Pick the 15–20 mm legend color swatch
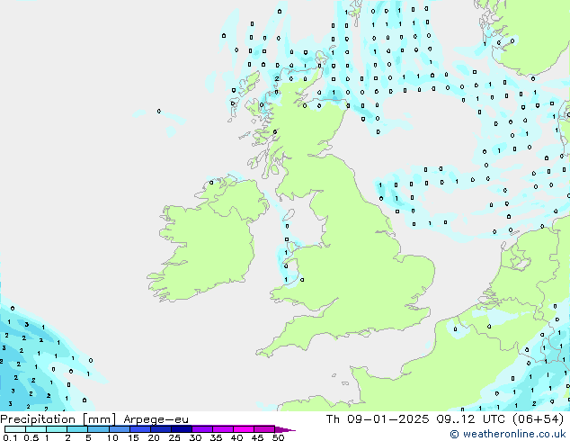 [x=140, y=429]
